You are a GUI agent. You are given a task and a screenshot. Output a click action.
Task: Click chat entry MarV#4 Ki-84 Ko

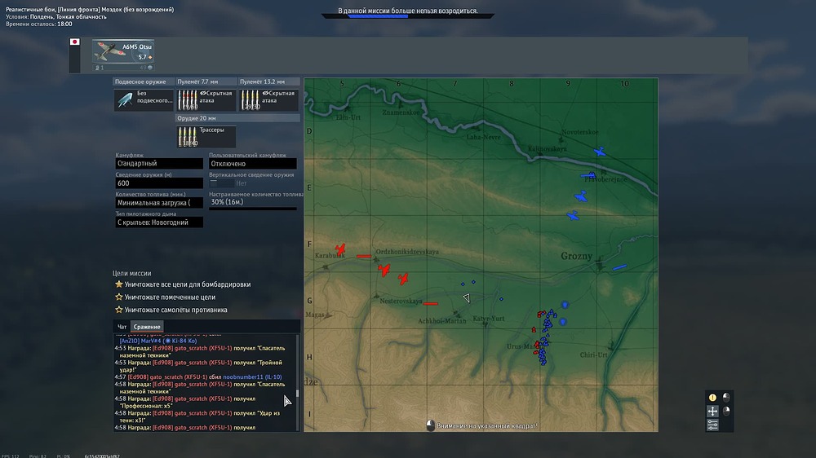click(x=158, y=341)
